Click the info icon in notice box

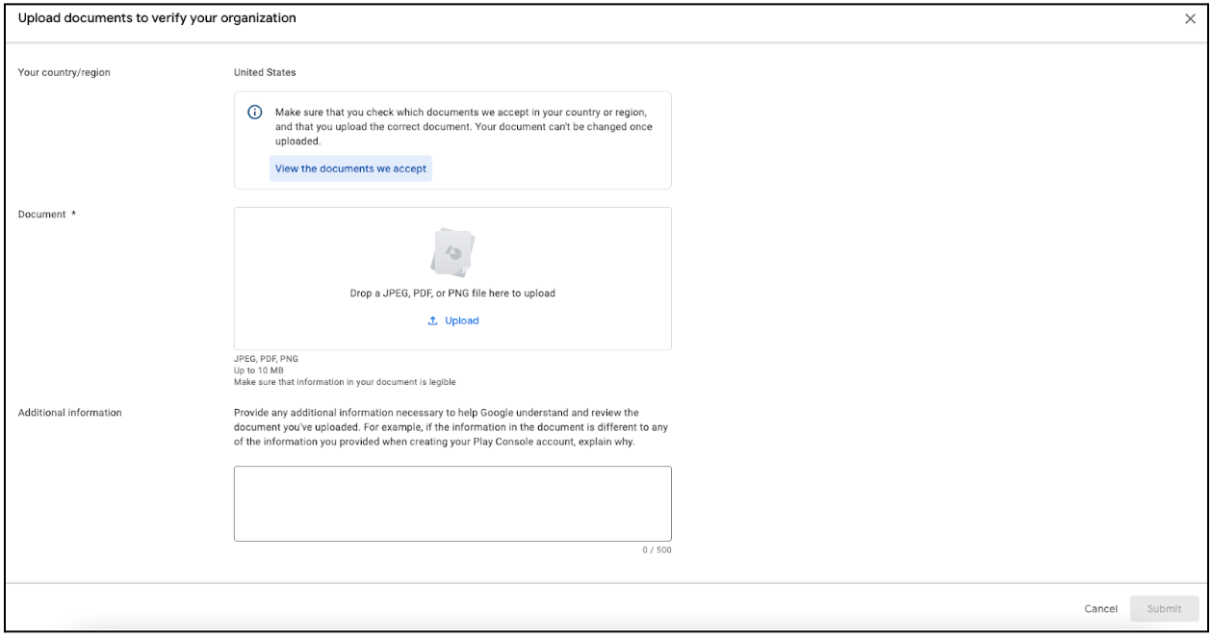pos(255,112)
